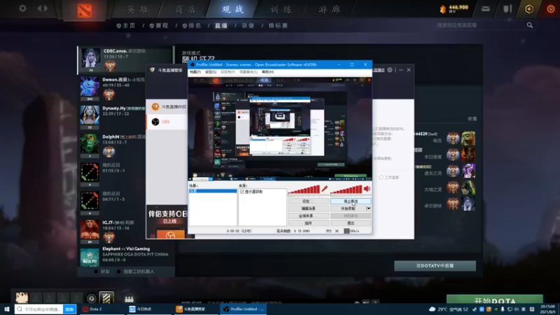Select the IG.JT live game entry

click(x=125, y=232)
